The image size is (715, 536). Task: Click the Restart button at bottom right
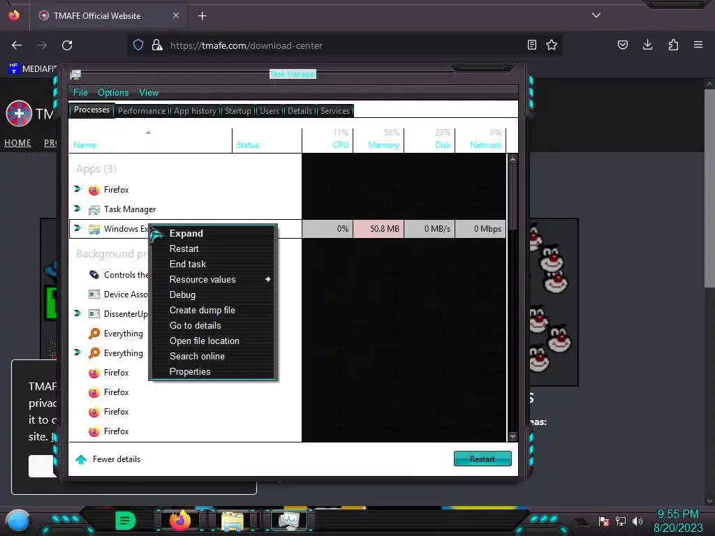pyautogui.click(x=482, y=459)
